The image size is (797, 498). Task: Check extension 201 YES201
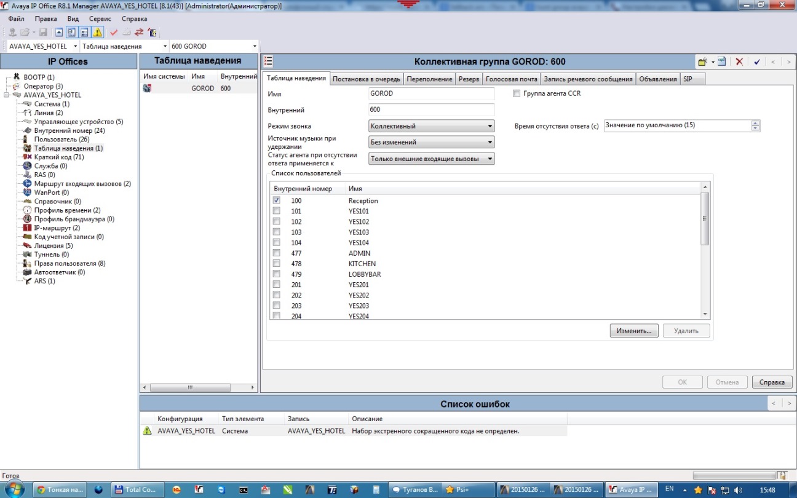click(x=277, y=284)
